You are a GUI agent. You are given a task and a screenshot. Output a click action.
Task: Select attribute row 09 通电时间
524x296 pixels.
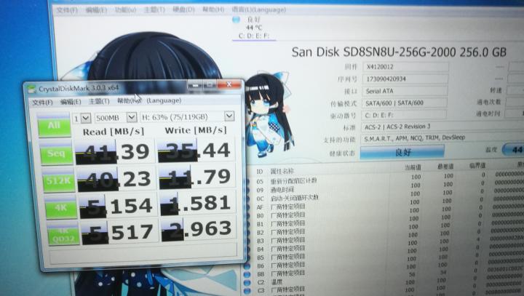coord(384,188)
